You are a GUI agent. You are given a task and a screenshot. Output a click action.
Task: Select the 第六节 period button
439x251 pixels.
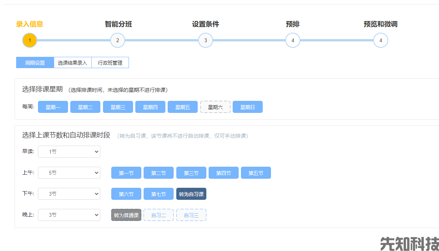pos(126,194)
